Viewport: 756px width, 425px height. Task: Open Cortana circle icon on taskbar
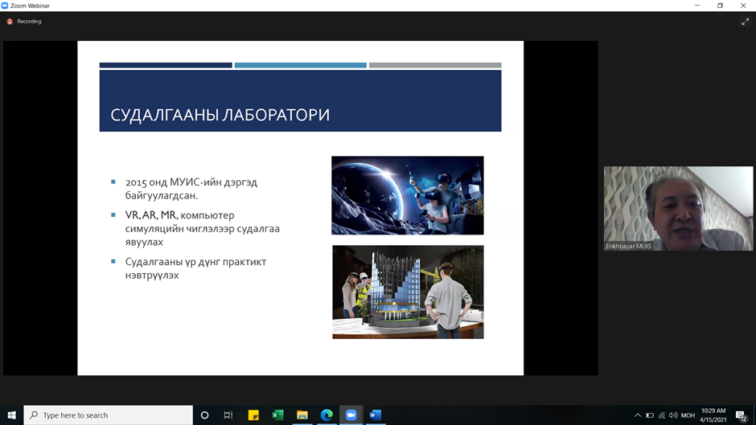tap(204, 415)
